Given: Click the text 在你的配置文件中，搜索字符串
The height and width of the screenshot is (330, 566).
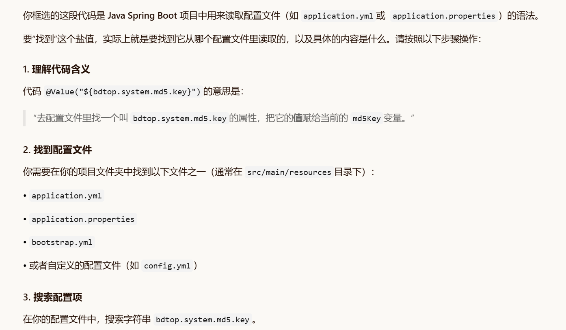Looking at the screenshot, I should (x=87, y=319).
